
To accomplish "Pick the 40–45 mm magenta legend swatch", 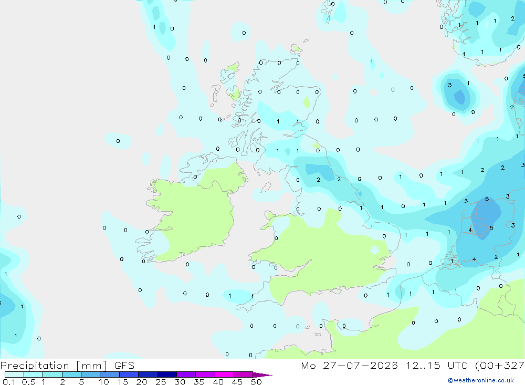I will point(224,374).
